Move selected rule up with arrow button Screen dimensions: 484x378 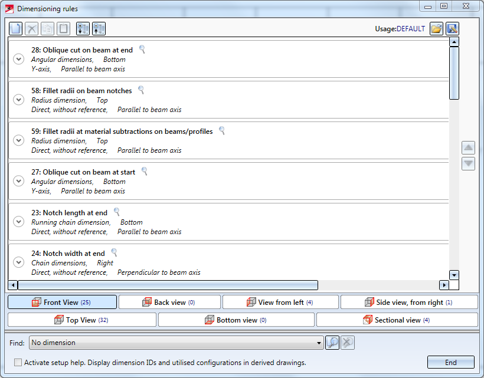(468, 147)
